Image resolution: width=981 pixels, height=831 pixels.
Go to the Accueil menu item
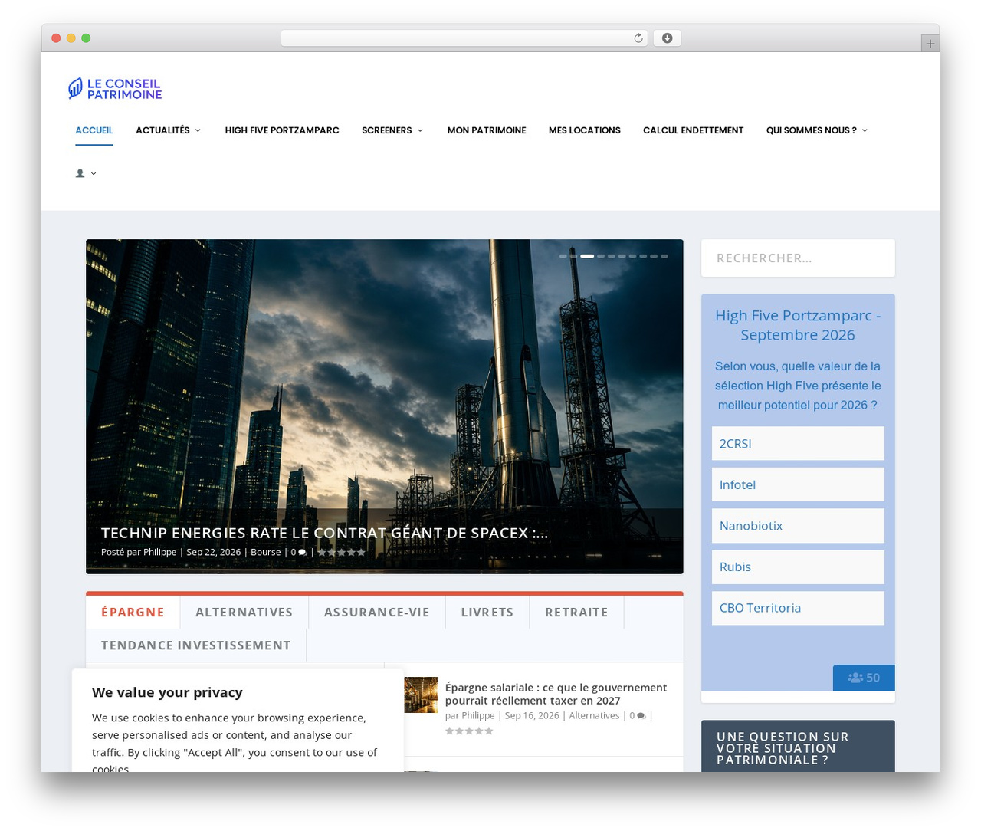coord(94,130)
